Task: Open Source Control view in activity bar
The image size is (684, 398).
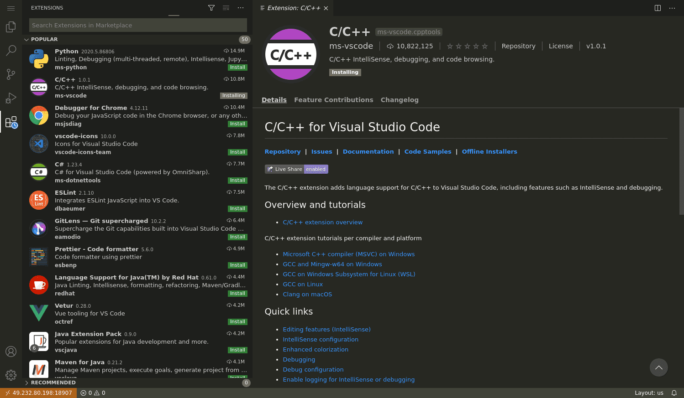Action: 11,74
